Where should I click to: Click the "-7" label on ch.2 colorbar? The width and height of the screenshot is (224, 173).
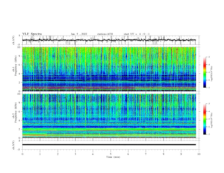[209, 135]
